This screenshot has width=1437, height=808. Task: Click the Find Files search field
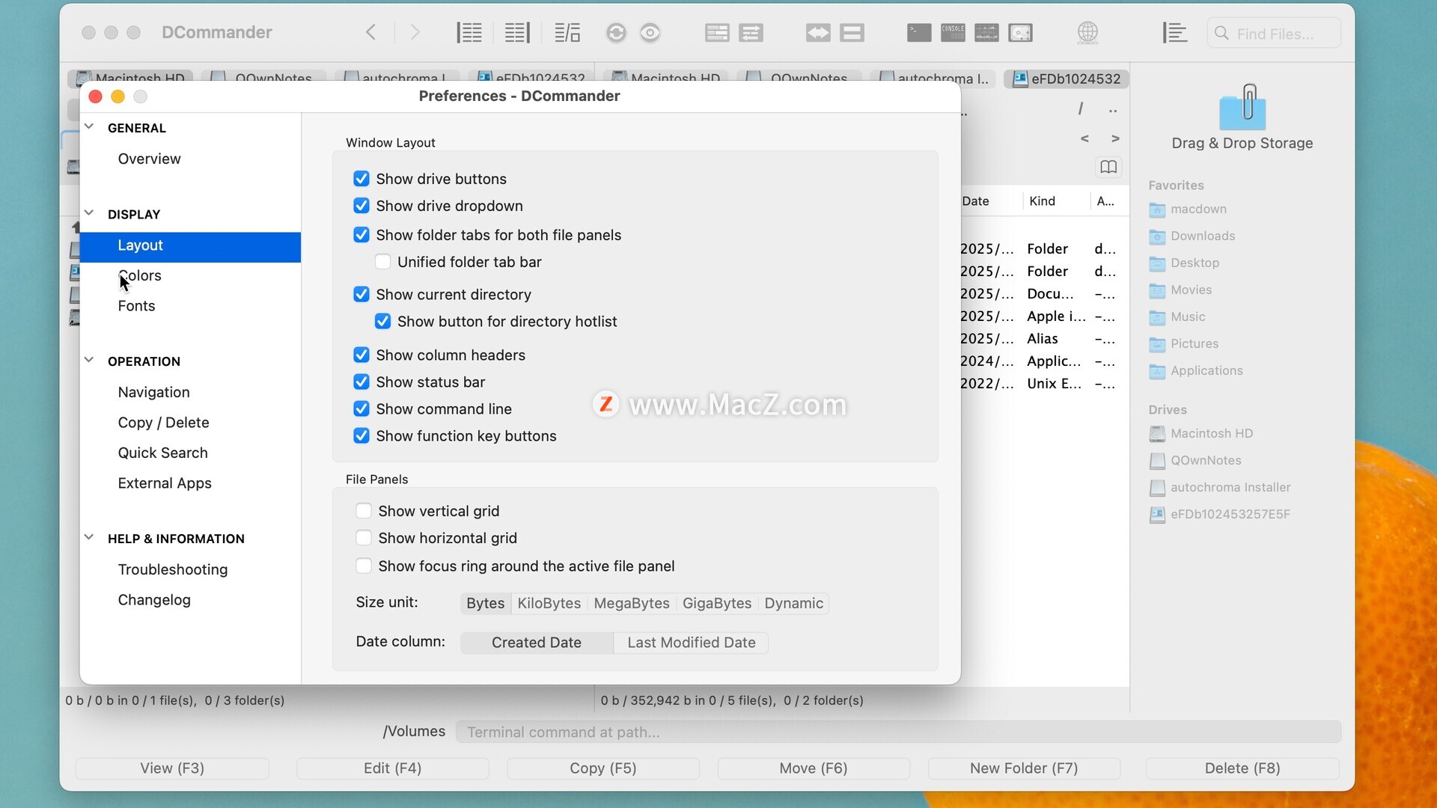pyautogui.click(x=1274, y=34)
